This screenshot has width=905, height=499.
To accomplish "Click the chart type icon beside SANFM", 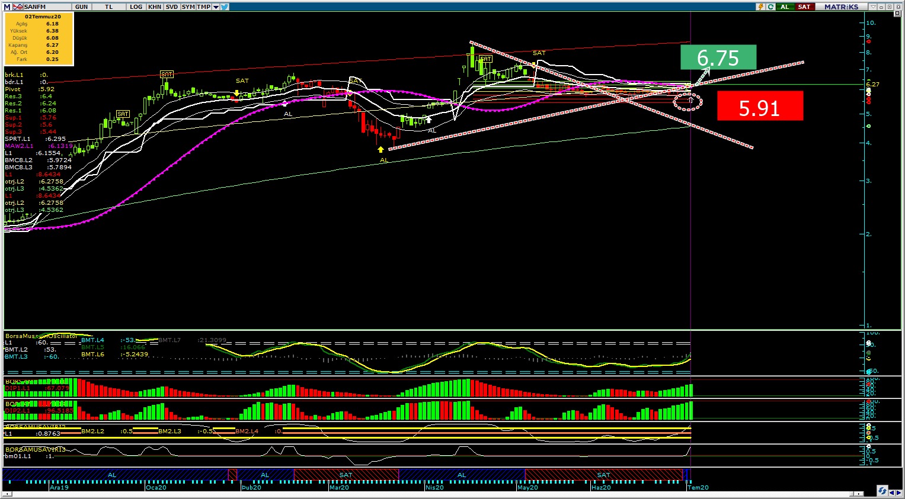I will coord(18,7).
